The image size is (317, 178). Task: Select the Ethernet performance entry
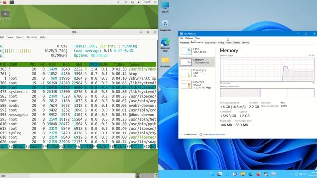pos(197,85)
